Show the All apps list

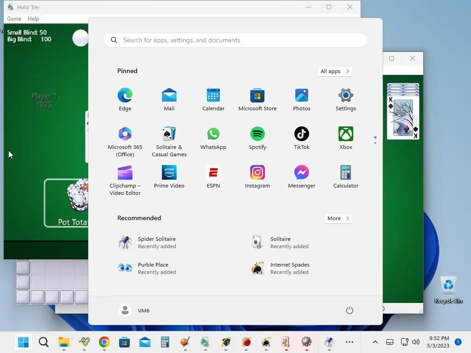click(335, 71)
